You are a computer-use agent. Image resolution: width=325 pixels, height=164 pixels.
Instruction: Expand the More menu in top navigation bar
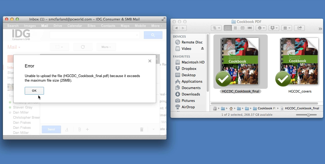pos(157,26)
